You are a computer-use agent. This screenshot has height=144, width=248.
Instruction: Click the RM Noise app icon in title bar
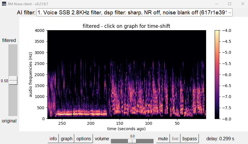[4, 4]
